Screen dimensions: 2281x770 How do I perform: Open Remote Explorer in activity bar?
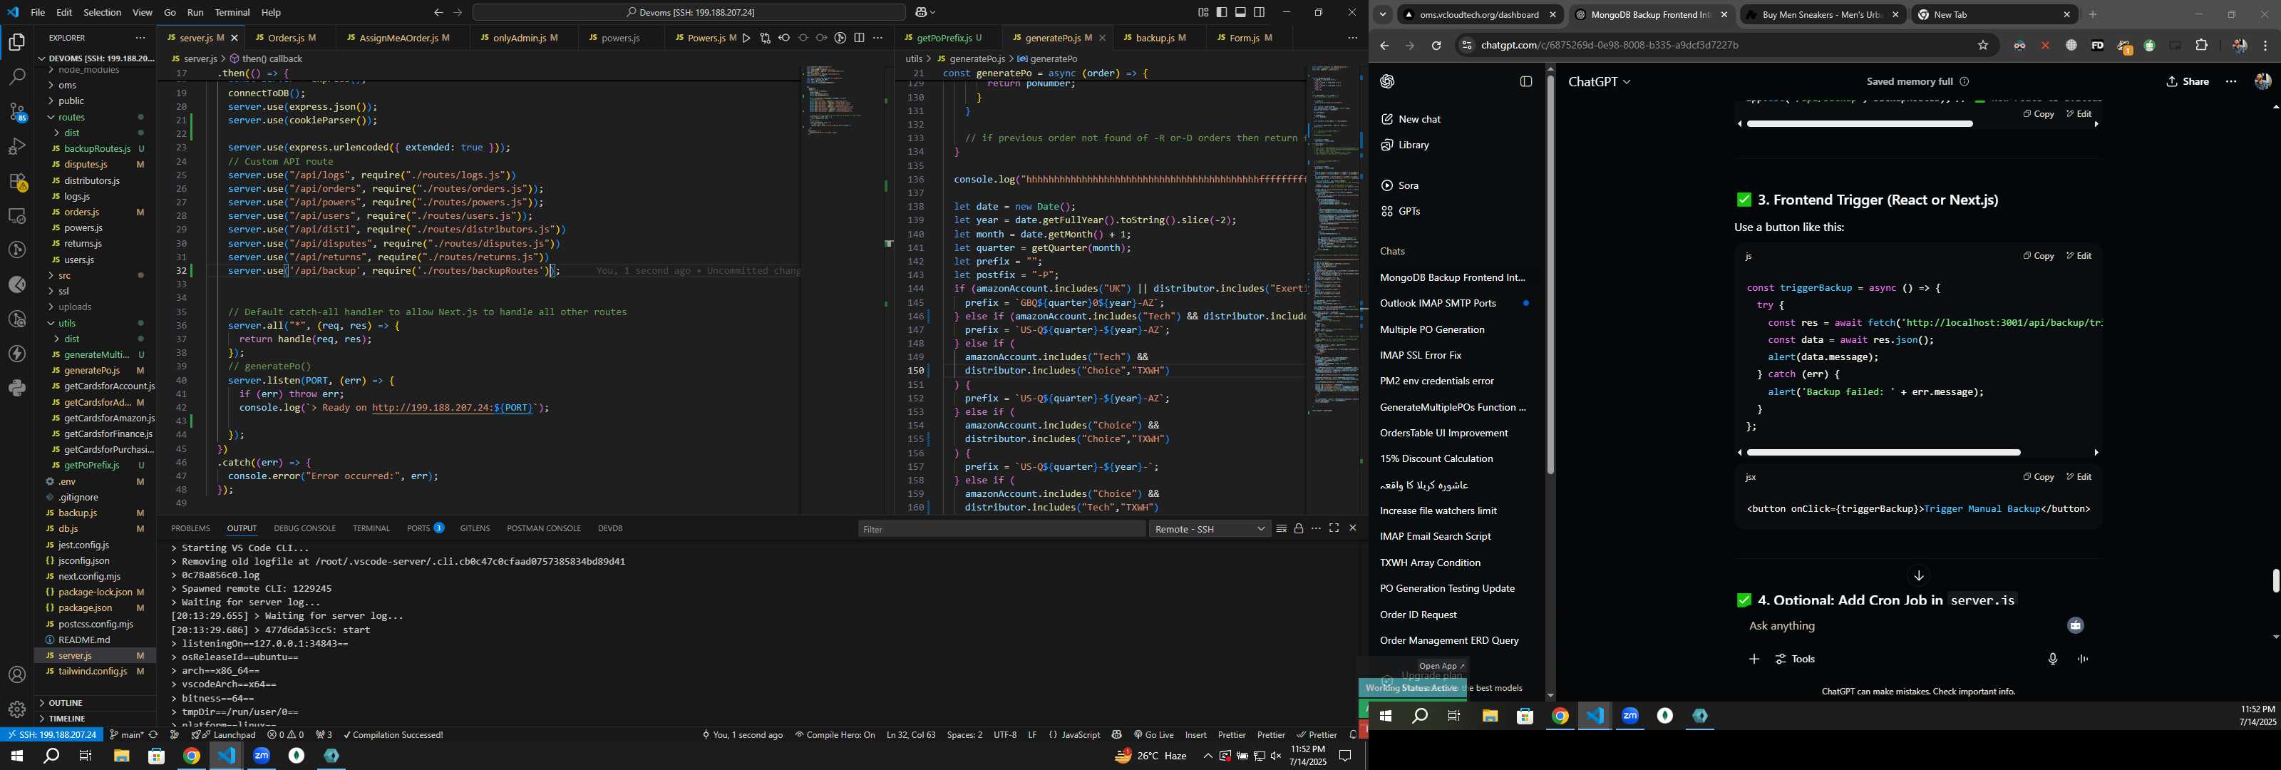(x=17, y=216)
